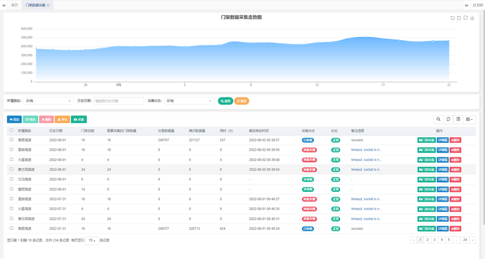
Task: Click the page refresh button top right
Action: pyautogui.click(x=478, y=5)
